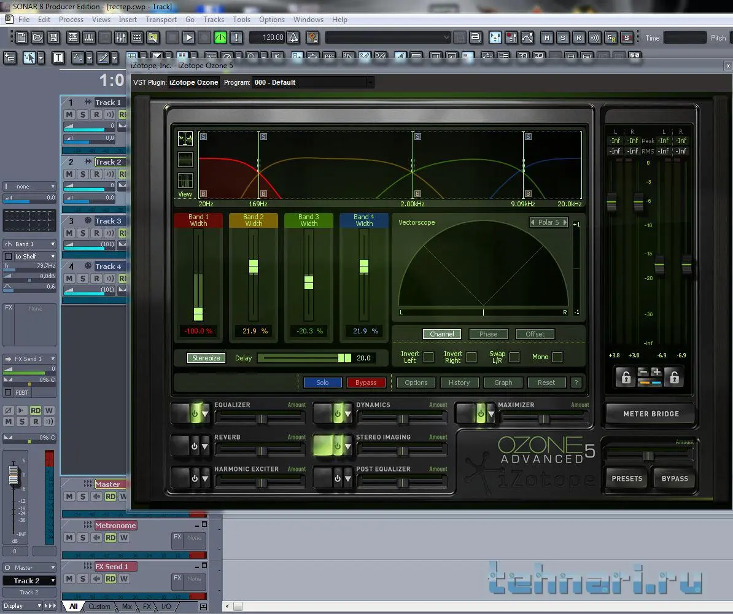Click the Band 2 Width slider handle
733x614 pixels.
point(254,266)
